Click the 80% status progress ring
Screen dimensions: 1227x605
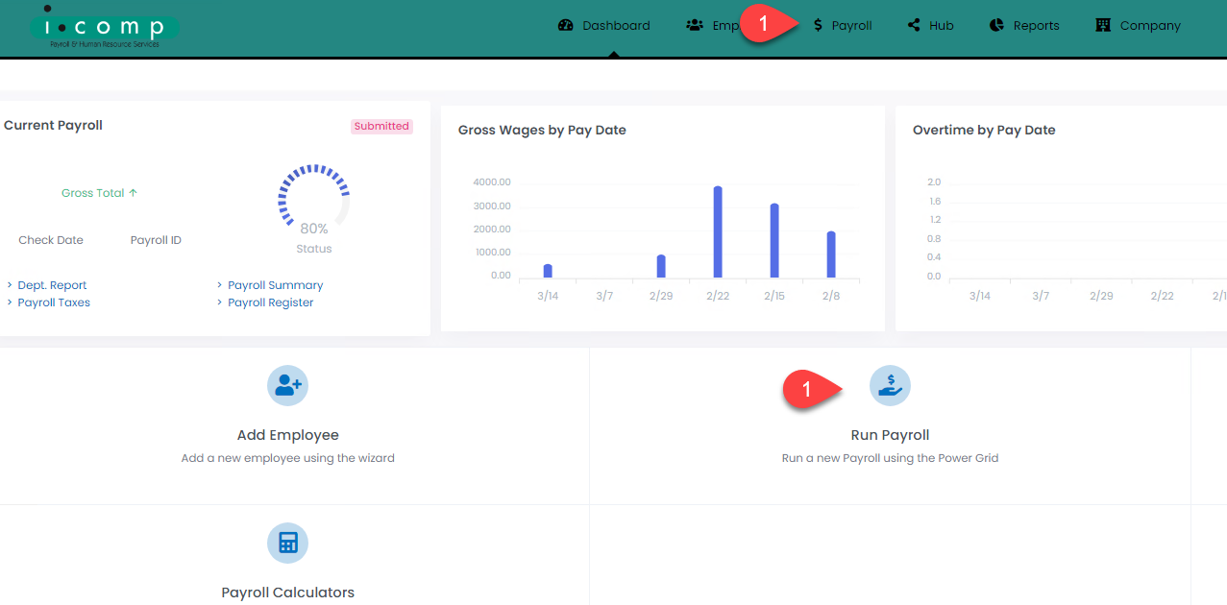coord(313,199)
